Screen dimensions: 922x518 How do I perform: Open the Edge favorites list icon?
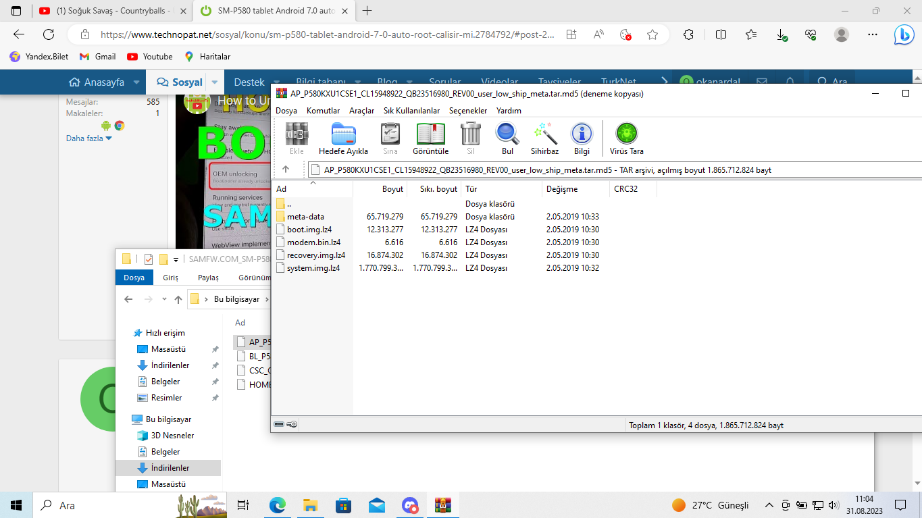click(x=751, y=34)
